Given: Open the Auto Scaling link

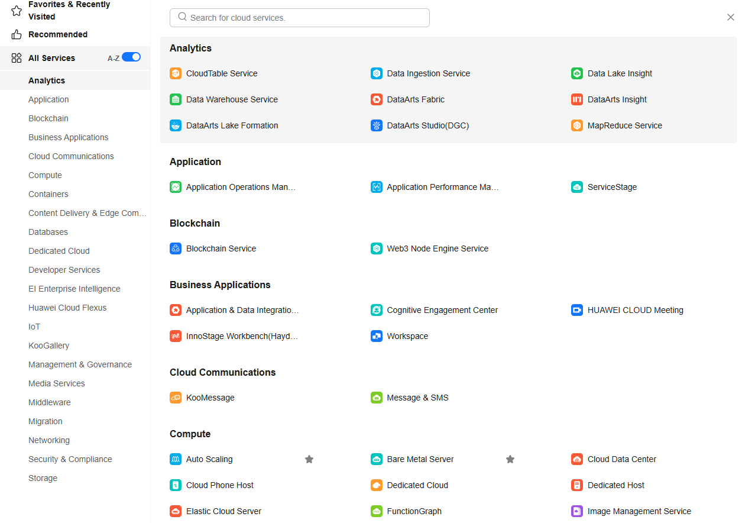Looking at the screenshot, I should [x=209, y=459].
